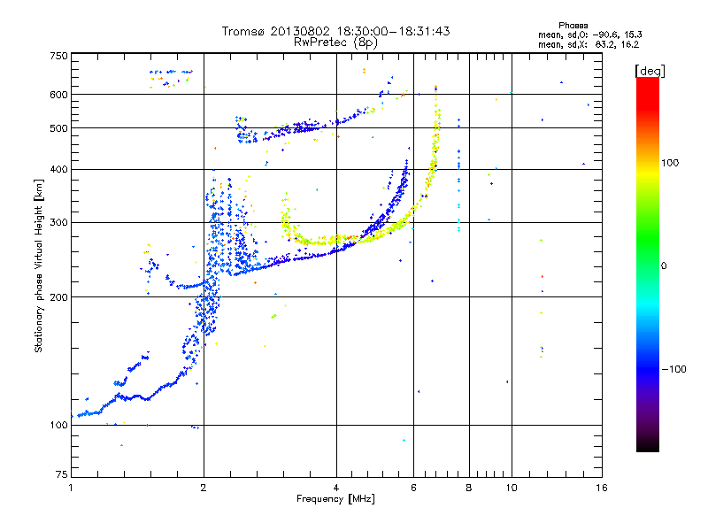This screenshot has height=531, width=708.
Task: Select the 'mean, sd,X: 83.2, 16.2' line
Action: coord(589,44)
